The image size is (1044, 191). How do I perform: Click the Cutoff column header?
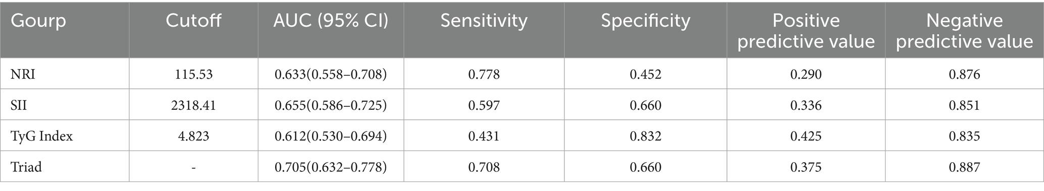[193, 21]
